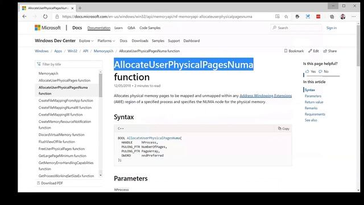
Task: Click the lock icon in the address bar
Action: pyautogui.click(x=57, y=17)
